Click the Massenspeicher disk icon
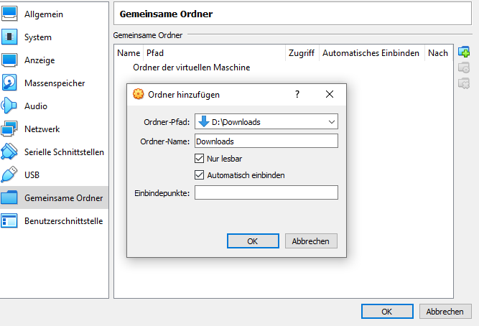479x326 pixels. click(10, 83)
